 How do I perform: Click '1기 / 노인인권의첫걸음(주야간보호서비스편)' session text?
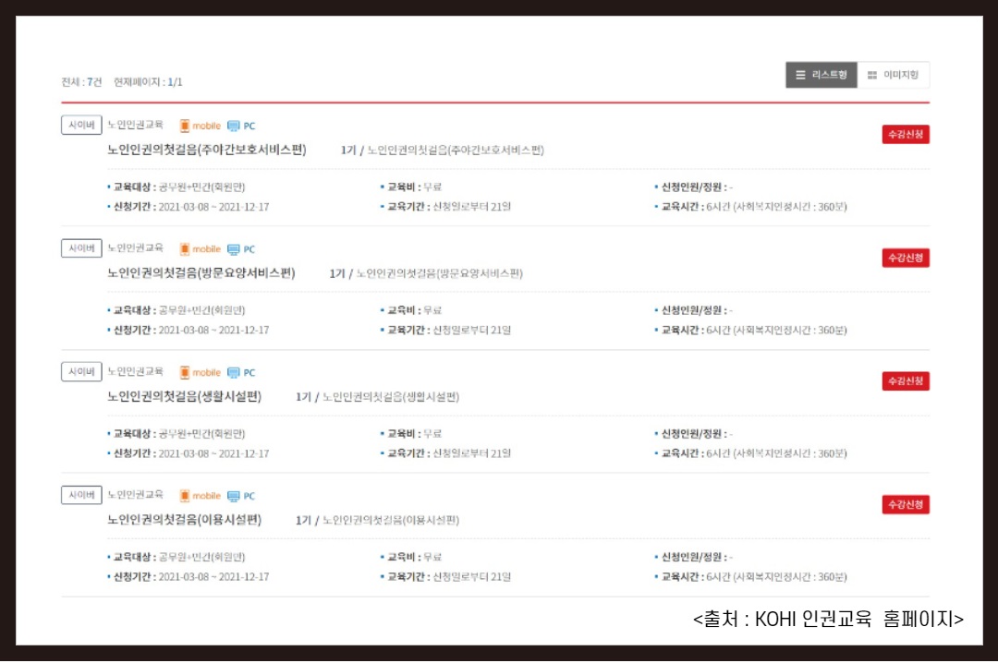(443, 151)
